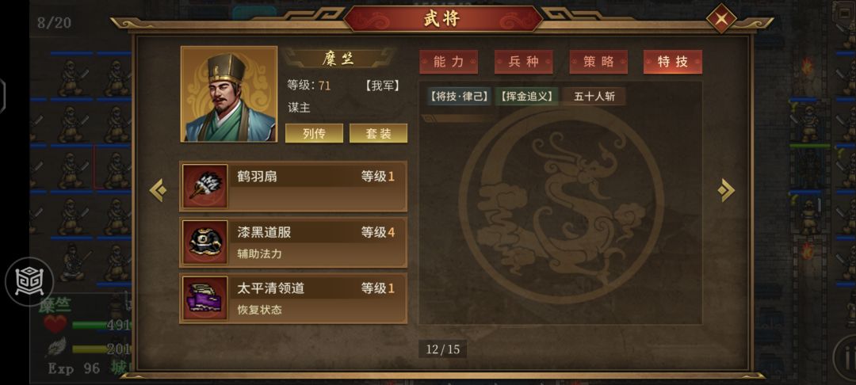Switch to the 能力 tab

[448, 62]
